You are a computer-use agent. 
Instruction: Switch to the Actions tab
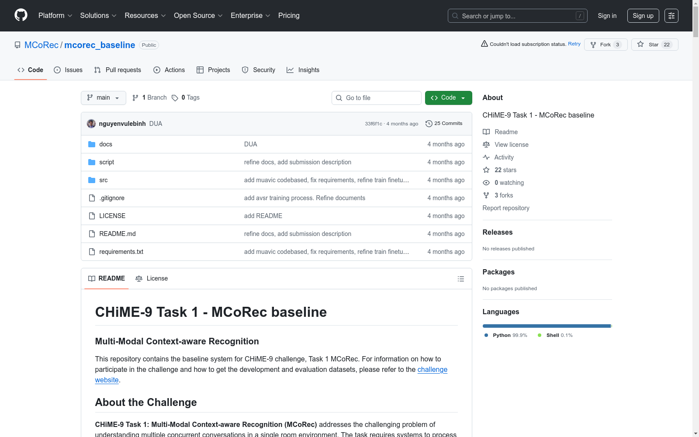pyautogui.click(x=169, y=70)
